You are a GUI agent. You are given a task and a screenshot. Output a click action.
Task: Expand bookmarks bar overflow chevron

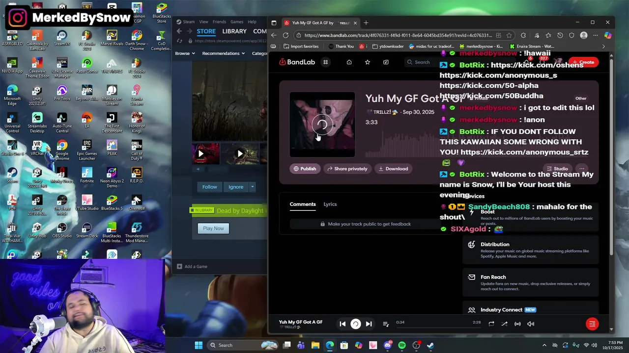[603, 47]
